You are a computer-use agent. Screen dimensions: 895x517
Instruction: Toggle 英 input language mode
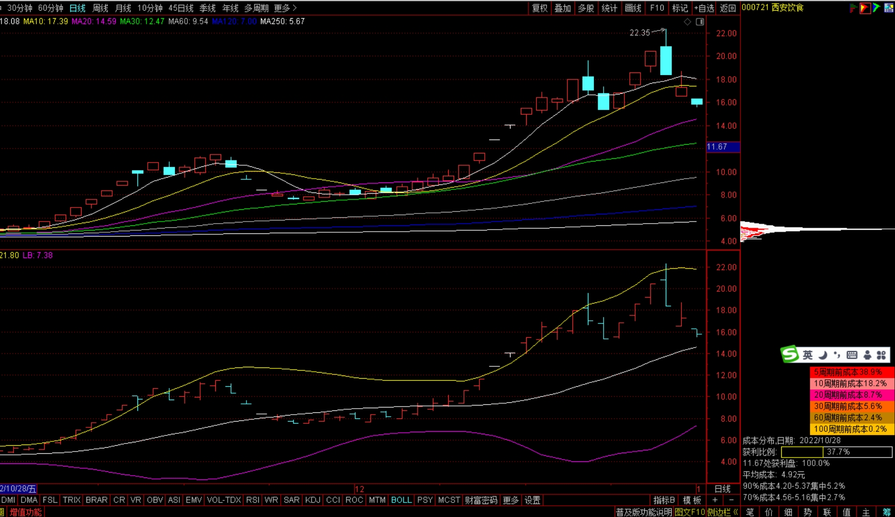point(807,355)
